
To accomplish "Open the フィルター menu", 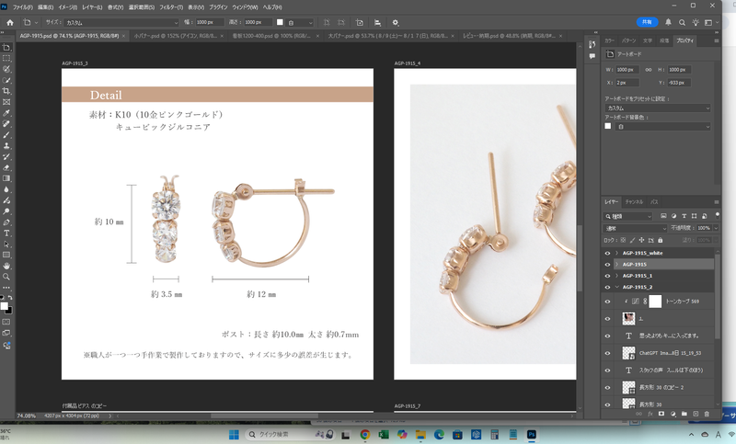I will click(x=171, y=7).
